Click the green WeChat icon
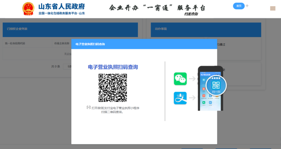The width and height of the screenshot is (281, 149). pos(180,79)
